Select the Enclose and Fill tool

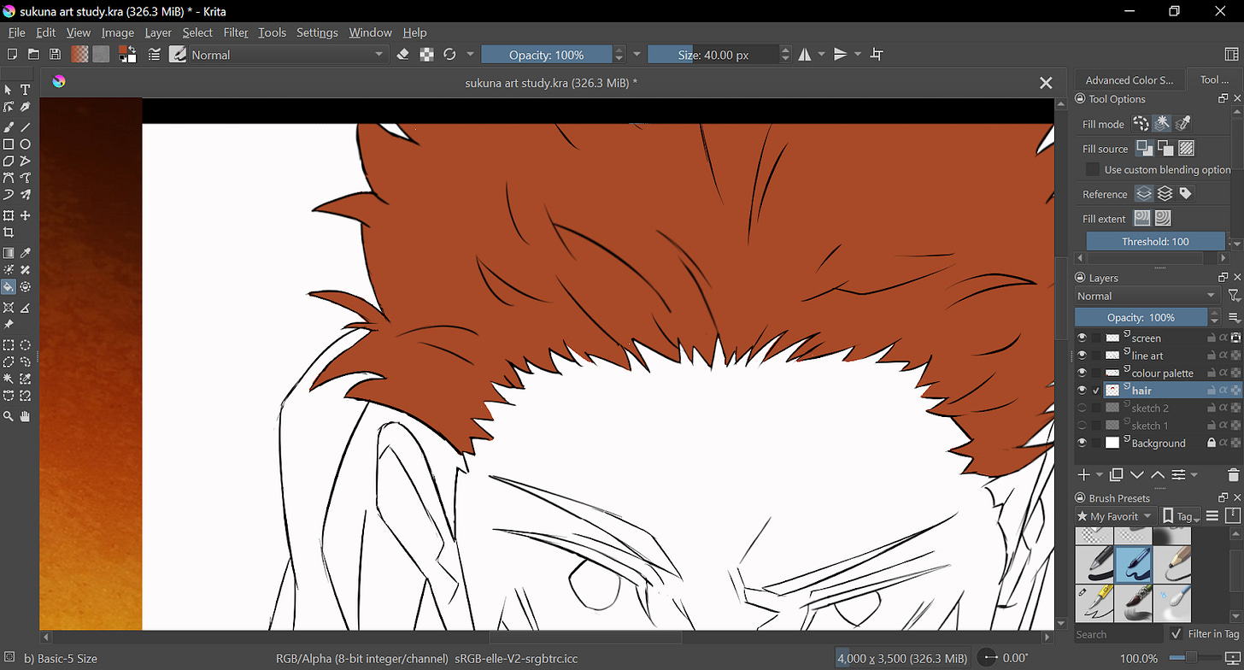26,287
